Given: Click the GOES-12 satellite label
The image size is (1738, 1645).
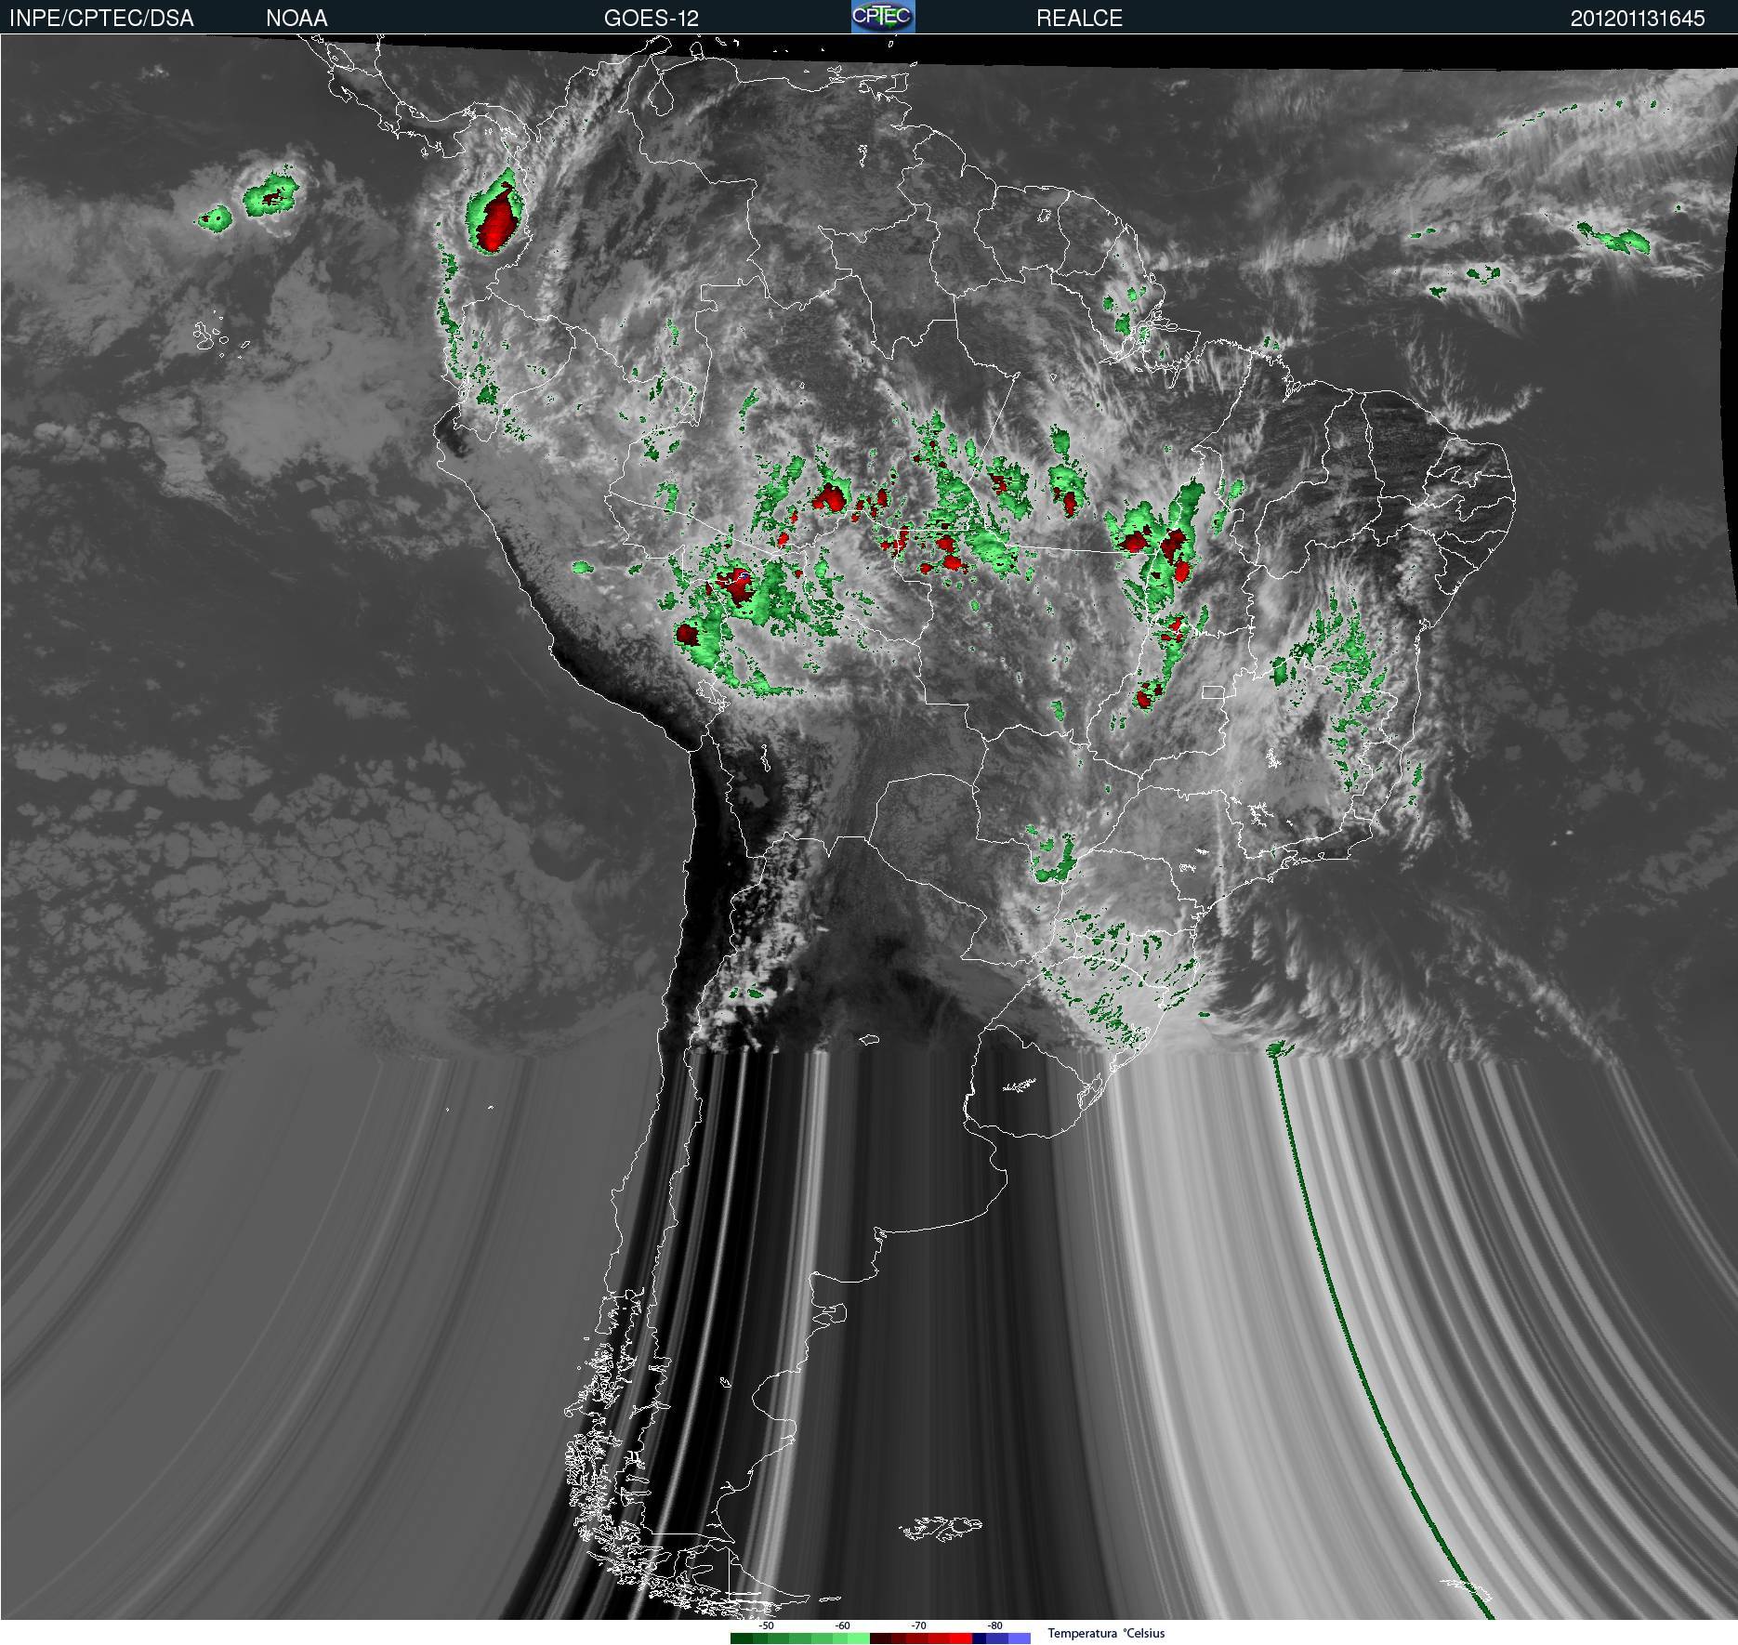Looking at the screenshot, I should 651,19.
